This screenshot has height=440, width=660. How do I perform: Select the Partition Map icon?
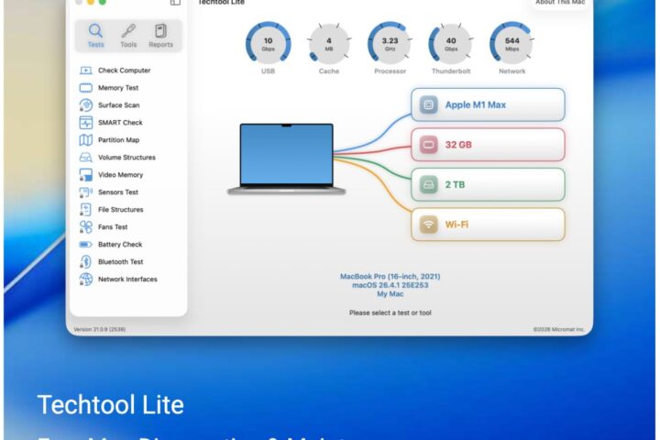click(86, 139)
